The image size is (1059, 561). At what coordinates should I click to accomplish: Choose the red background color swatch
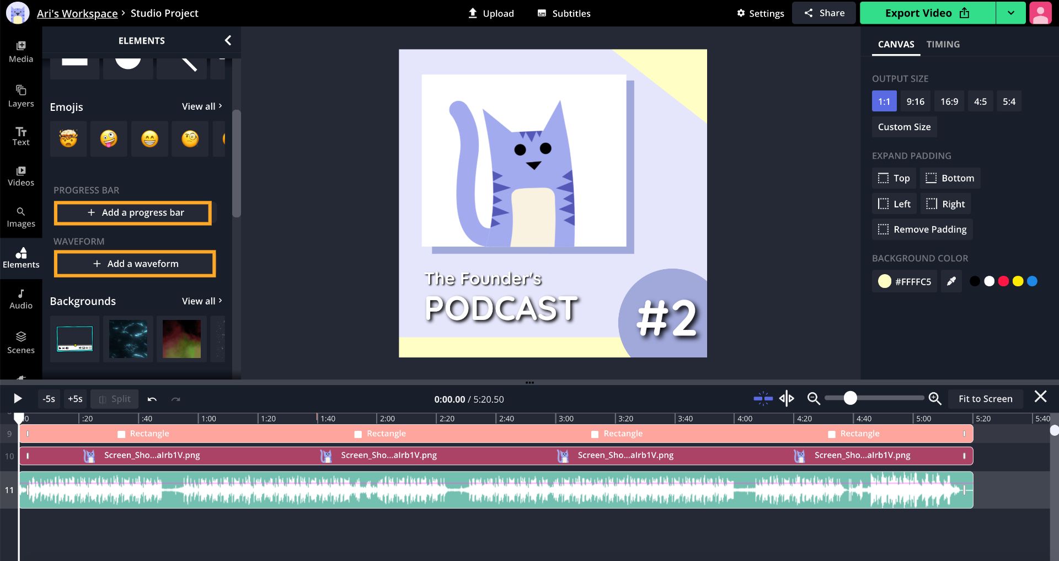(1003, 281)
